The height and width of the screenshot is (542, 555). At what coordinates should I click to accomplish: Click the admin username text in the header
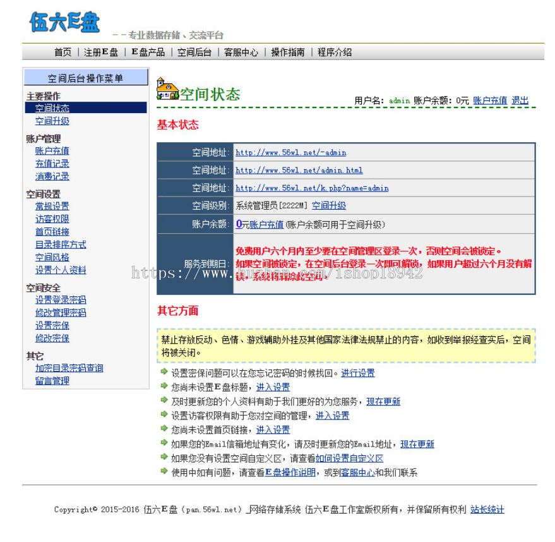point(399,101)
